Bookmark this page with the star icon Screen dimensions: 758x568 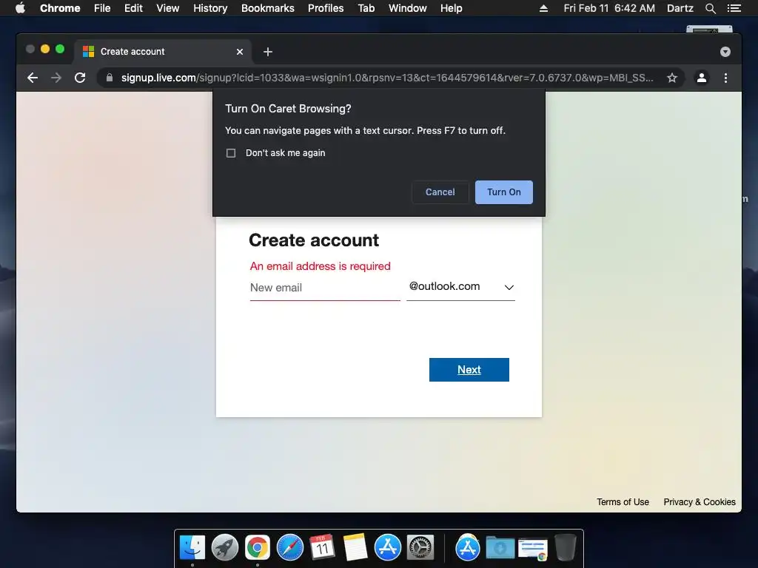point(672,78)
